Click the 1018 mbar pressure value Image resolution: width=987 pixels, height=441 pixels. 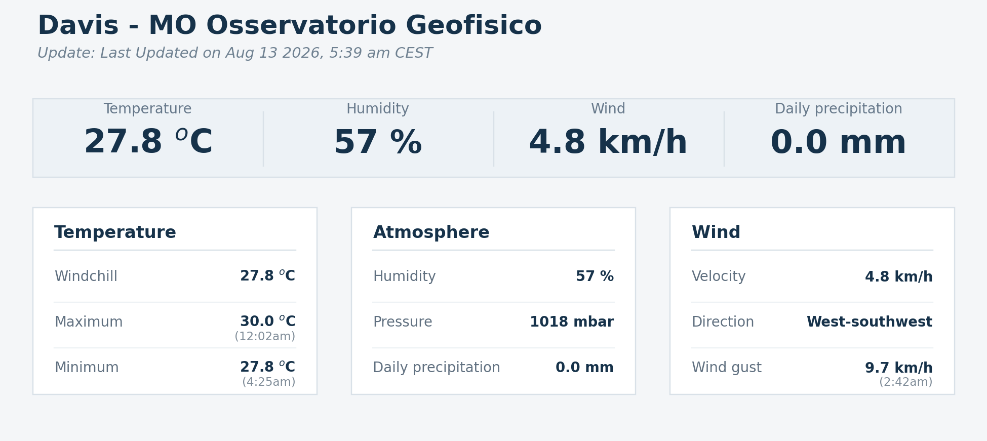click(572, 322)
